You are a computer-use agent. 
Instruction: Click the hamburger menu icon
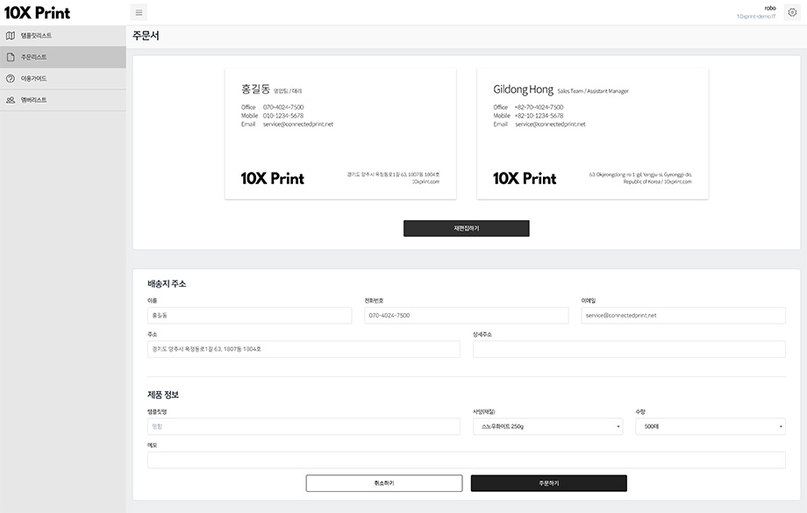(139, 12)
